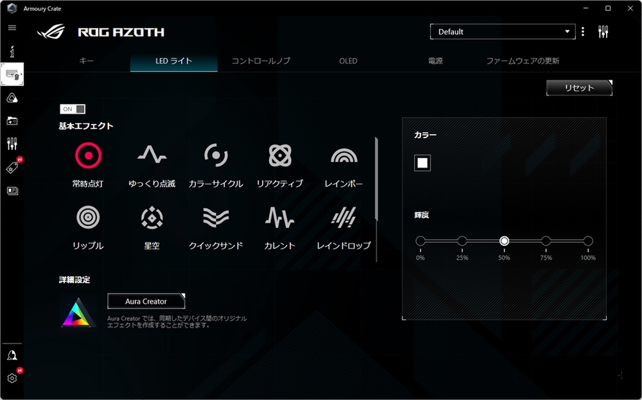Image resolution: width=642 pixels, height=400 pixels.
Task: Select the リップル ripple effect
Action: (x=88, y=228)
